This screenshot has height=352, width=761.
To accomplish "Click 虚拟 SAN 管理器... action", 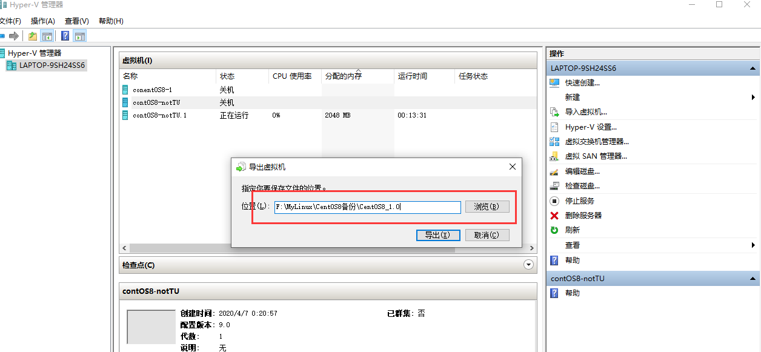I will (x=596, y=156).
